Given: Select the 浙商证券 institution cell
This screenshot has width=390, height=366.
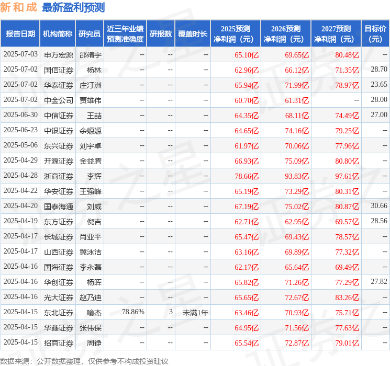Looking at the screenshot, I should (59, 176).
